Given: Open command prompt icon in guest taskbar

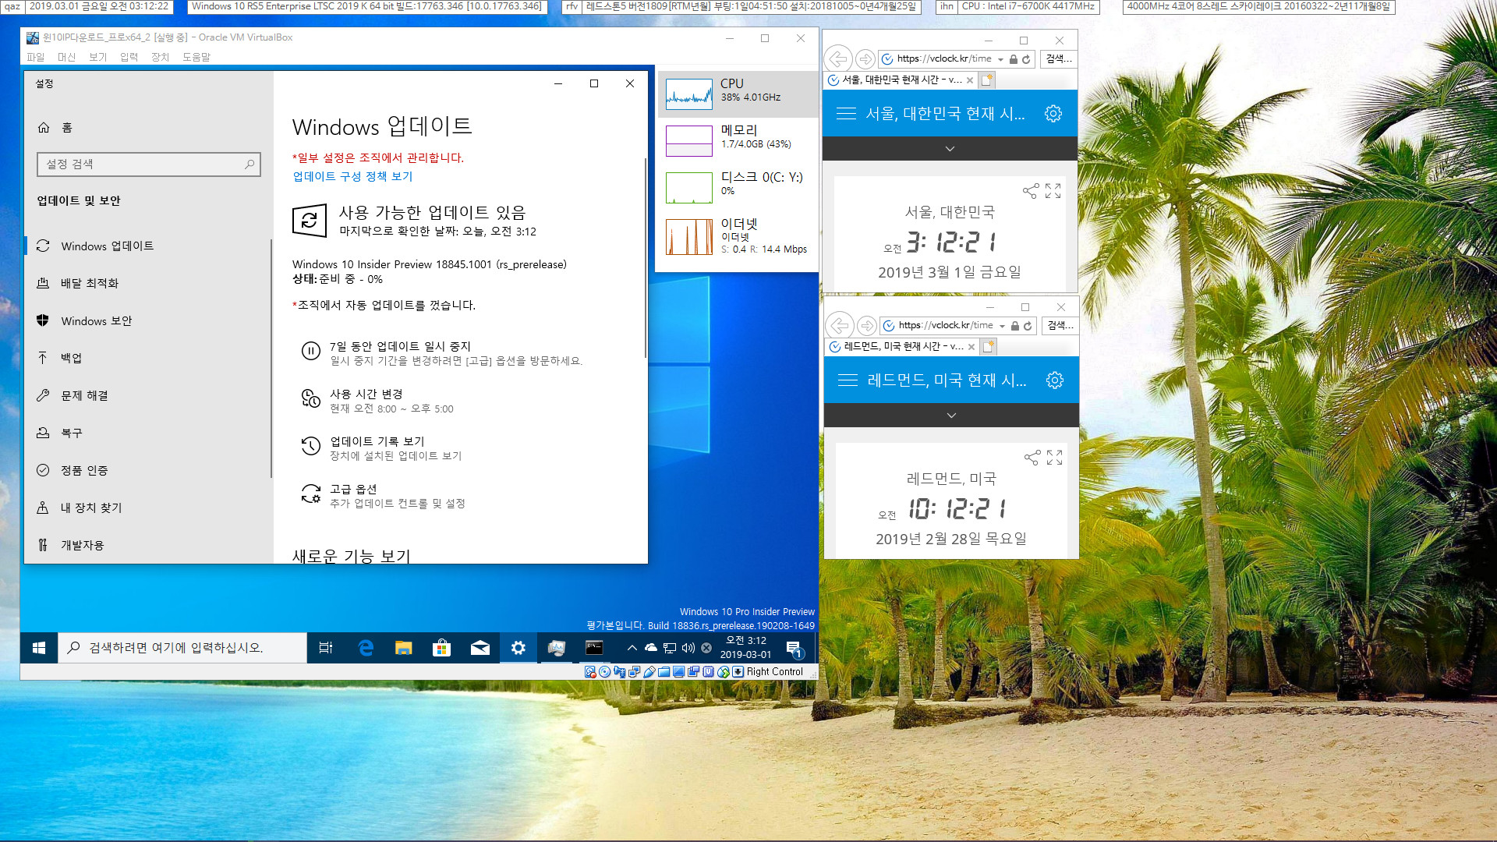Looking at the screenshot, I should [594, 648].
